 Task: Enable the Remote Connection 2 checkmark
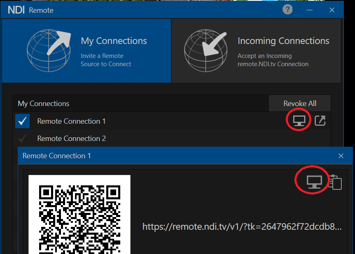click(x=22, y=138)
